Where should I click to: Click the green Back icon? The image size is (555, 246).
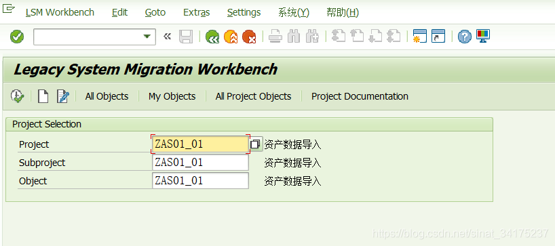point(212,37)
